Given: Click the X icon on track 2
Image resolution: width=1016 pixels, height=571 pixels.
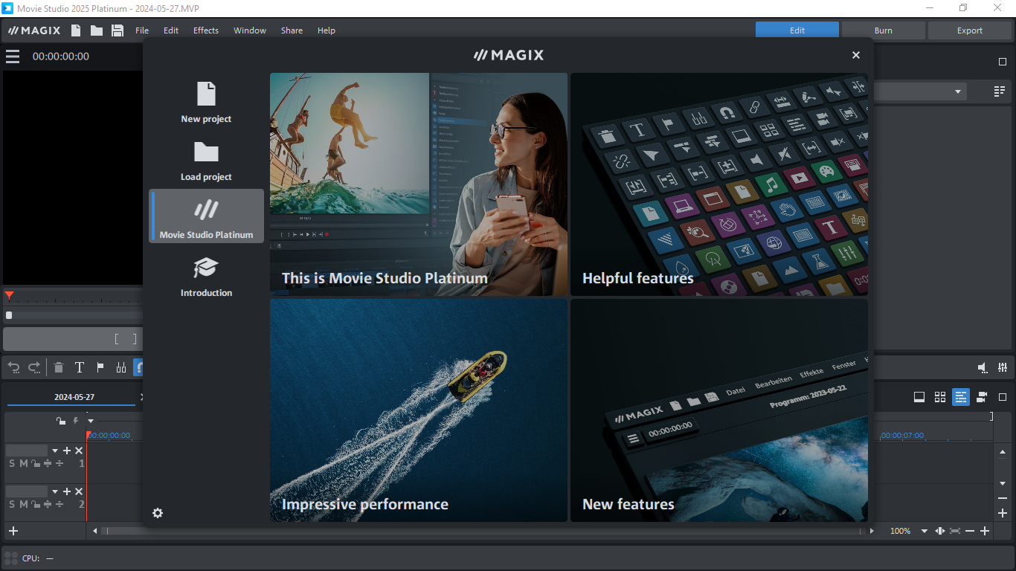Looking at the screenshot, I should 79,491.
